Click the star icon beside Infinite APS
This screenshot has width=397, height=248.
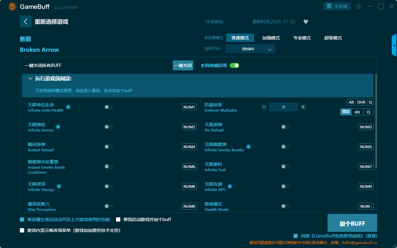[230, 186]
